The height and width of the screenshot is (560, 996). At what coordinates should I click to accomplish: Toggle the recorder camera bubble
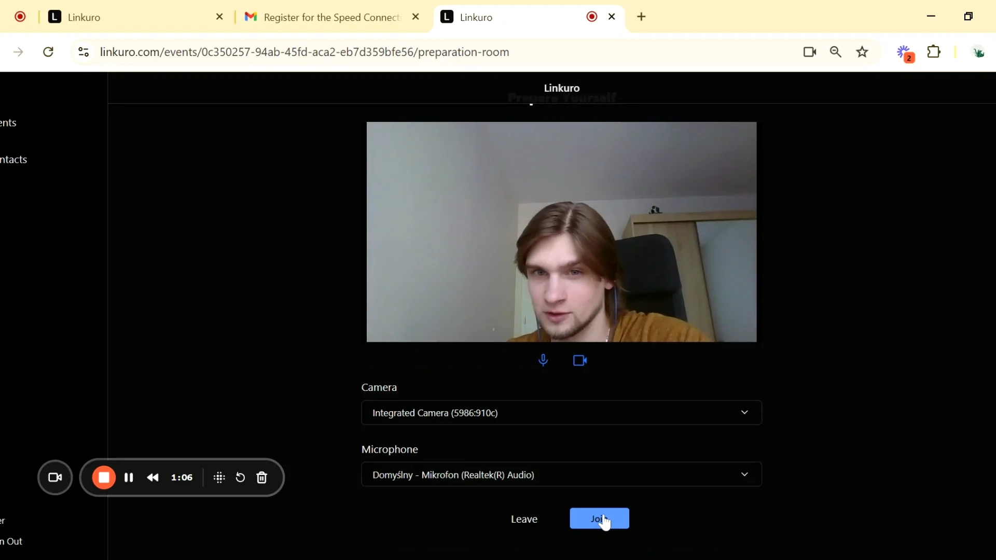click(x=55, y=478)
